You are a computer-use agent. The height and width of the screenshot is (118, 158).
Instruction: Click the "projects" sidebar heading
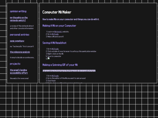[15, 64]
